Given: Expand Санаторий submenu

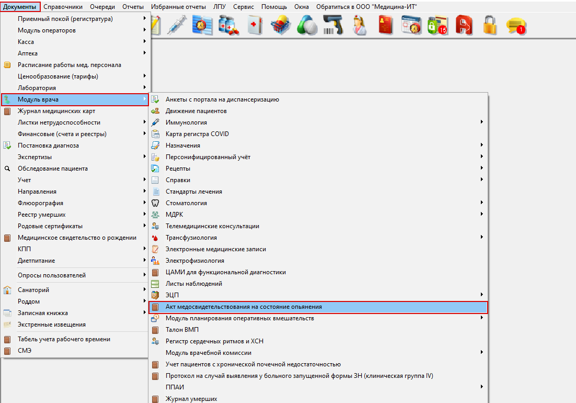Looking at the screenshot, I should [x=75, y=290].
